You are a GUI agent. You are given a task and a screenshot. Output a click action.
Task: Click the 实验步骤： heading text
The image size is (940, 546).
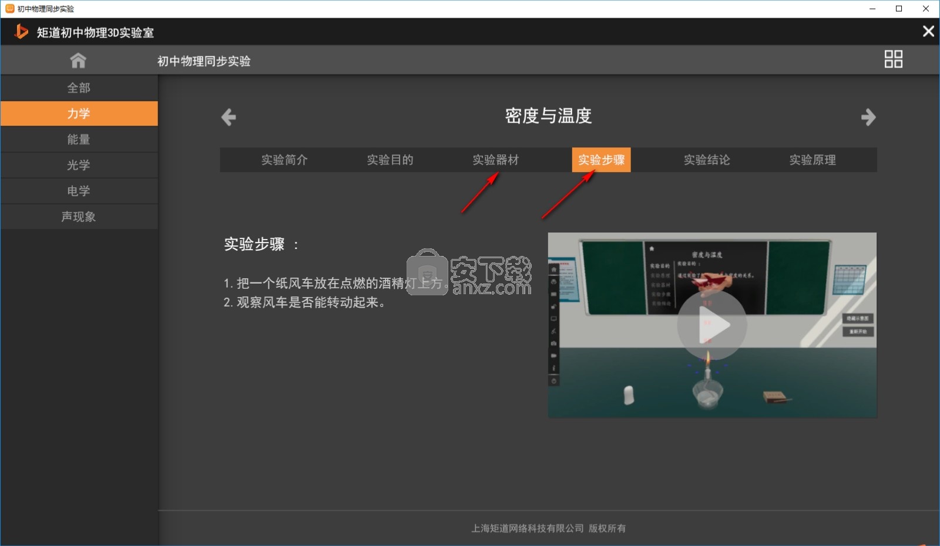261,244
